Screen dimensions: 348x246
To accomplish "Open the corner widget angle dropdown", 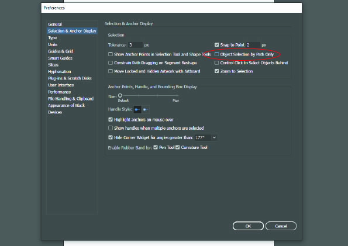I will point(214,137).
